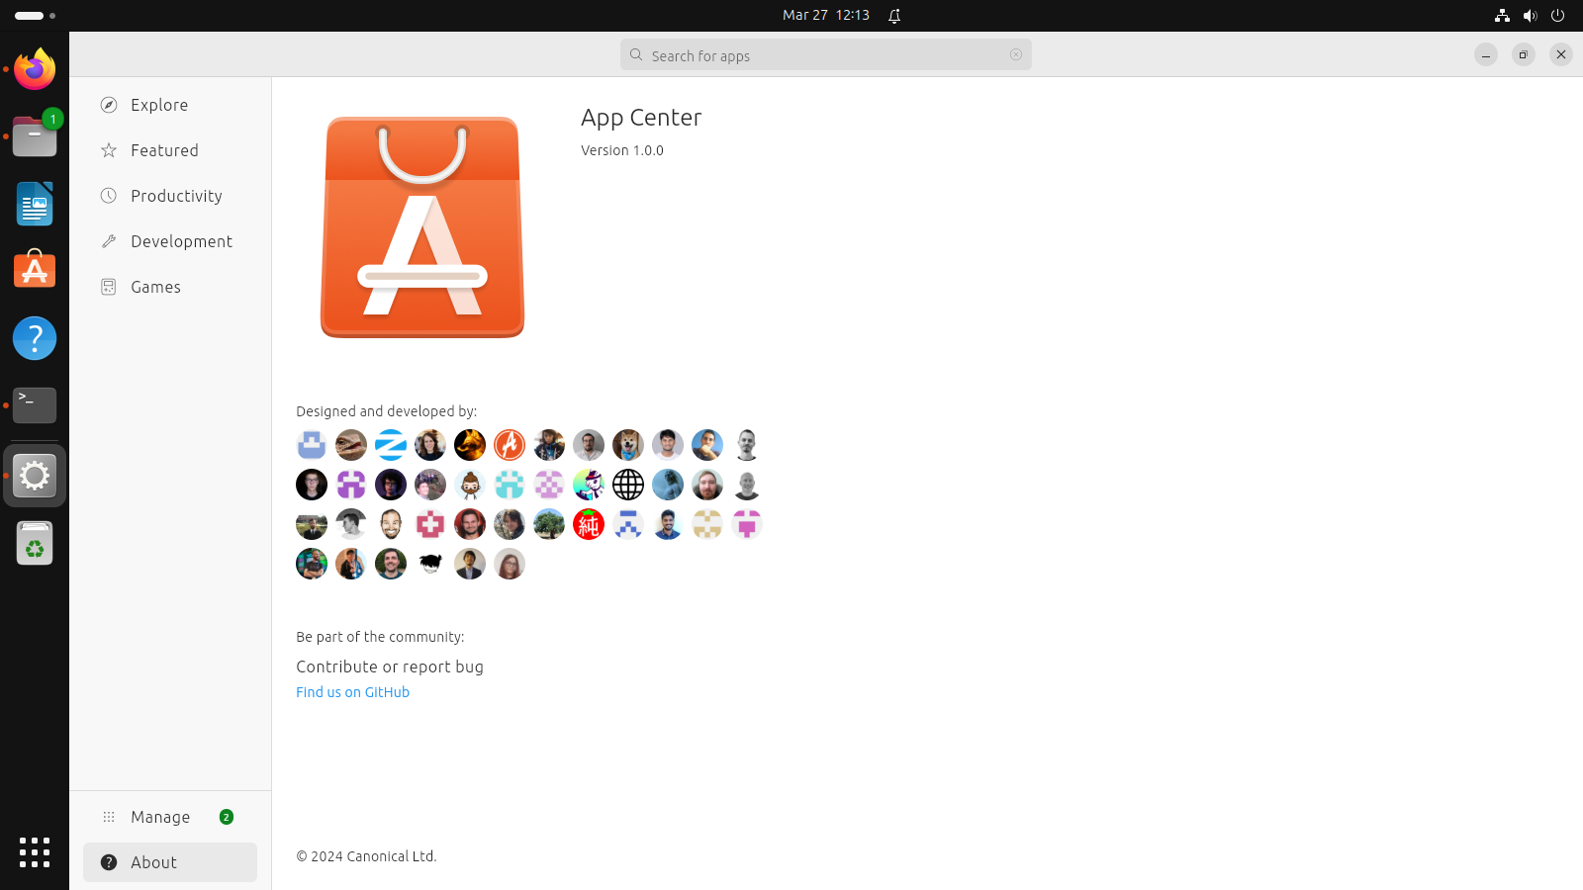
Task: Click the tan pixel identicon avatar
Action: 707,524
